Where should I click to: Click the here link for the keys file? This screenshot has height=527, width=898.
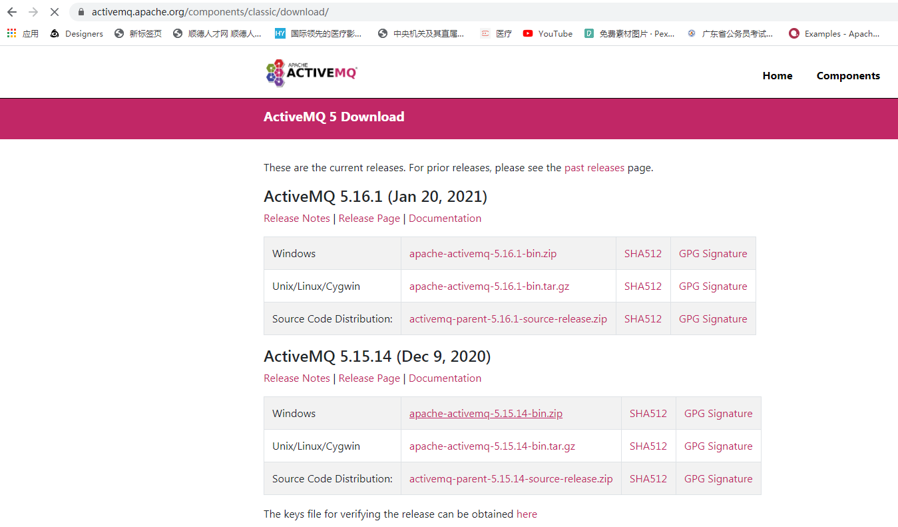pos(526,514)
